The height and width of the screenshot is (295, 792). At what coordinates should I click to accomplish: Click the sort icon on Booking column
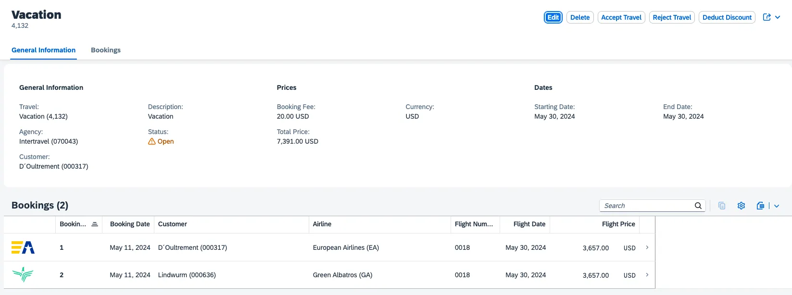click(x=95, y=224)
